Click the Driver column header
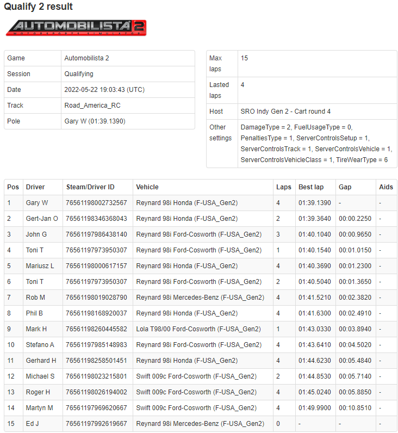398x433 pixels. [x=35, y=187]
